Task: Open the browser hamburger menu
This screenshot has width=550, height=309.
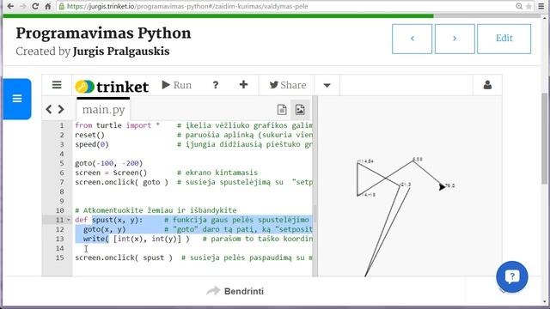Action: coord(541,6)
